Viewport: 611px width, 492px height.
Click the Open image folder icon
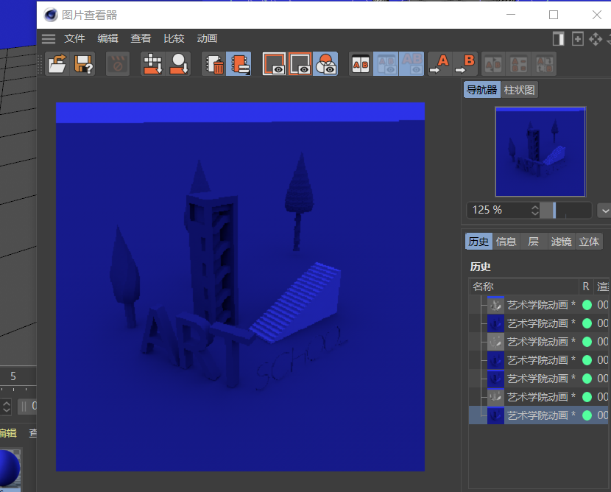click(57, 64)
